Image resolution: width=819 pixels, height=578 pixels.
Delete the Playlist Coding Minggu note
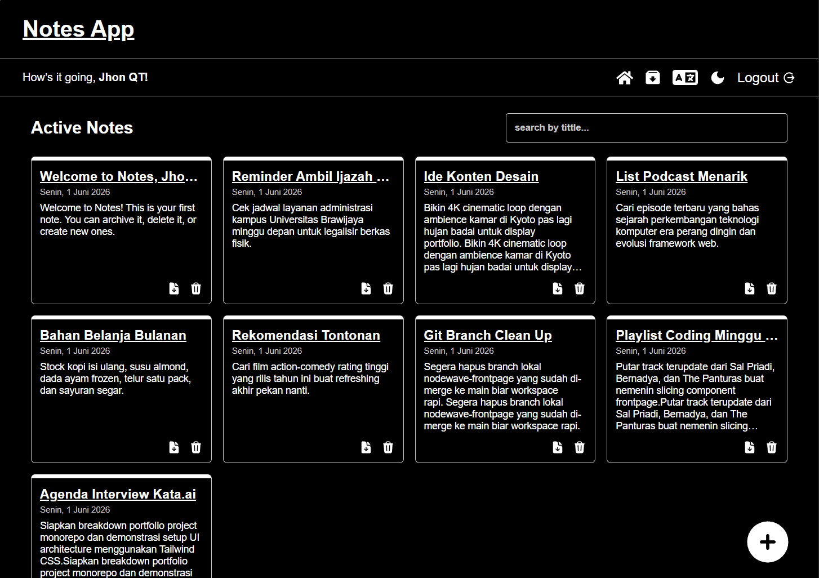772,447
